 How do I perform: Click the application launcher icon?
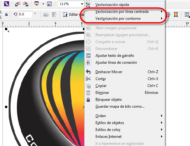[36, 4]
